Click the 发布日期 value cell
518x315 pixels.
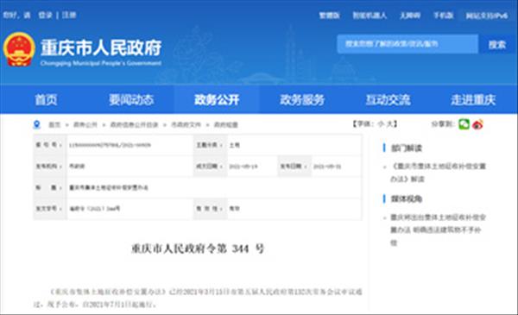(337, 166)
